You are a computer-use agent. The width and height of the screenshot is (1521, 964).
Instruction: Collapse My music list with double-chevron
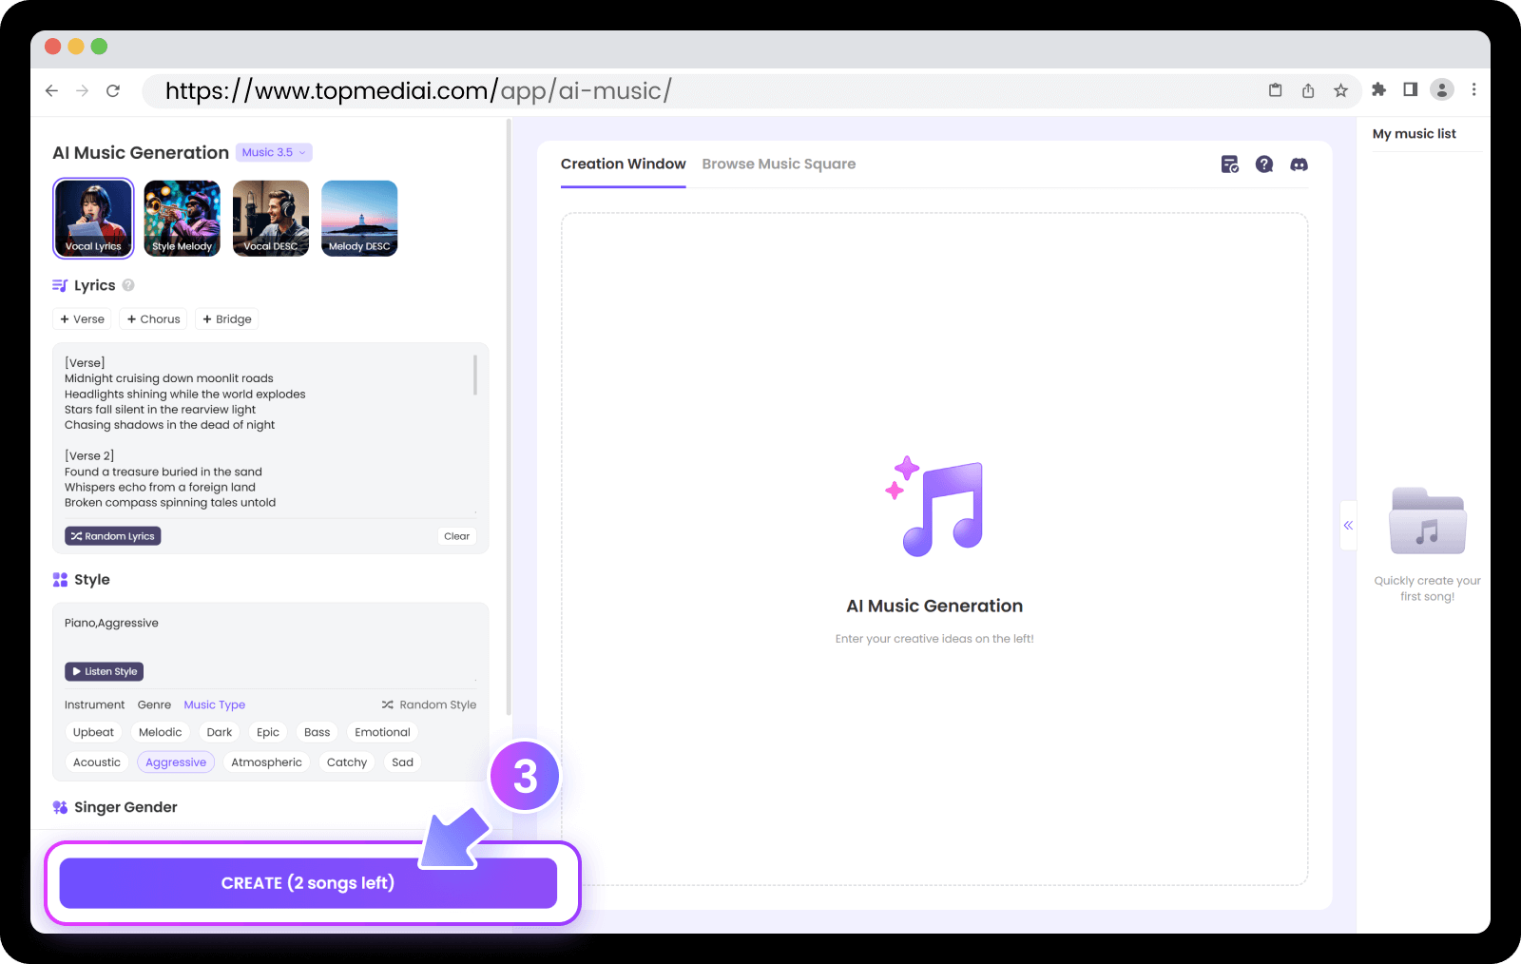pyautogui.click(x=1348, y=525)
